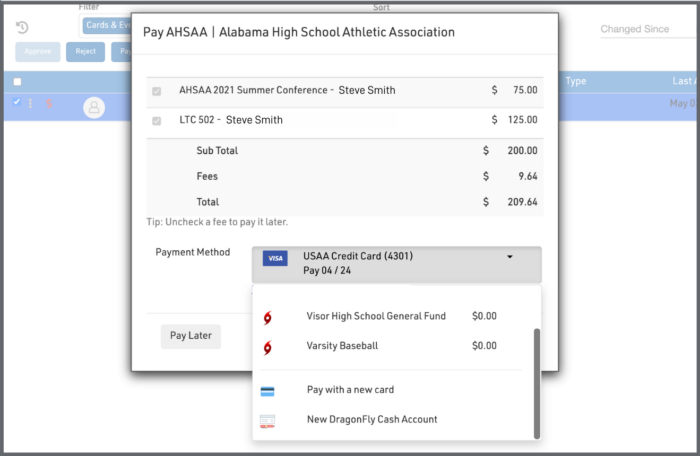The width and height of the screenshot is (700, 456).
Task: Click the history clock icon
Action: coord(22,27)
